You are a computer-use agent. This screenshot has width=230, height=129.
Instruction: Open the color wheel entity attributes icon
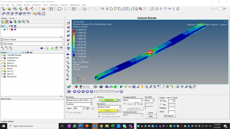(x=77, y=87)
